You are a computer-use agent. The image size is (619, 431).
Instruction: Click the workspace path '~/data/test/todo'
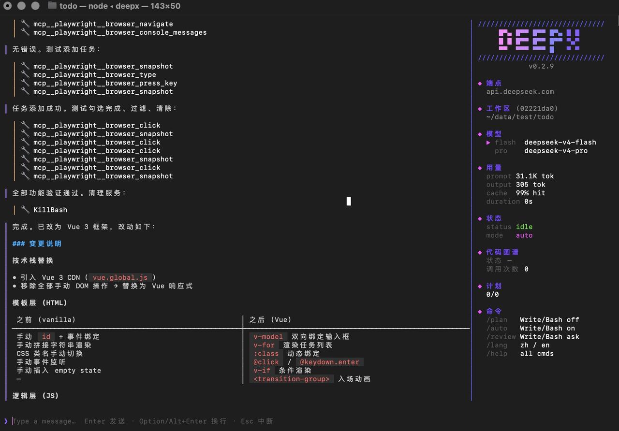click(x=520, y=117)
